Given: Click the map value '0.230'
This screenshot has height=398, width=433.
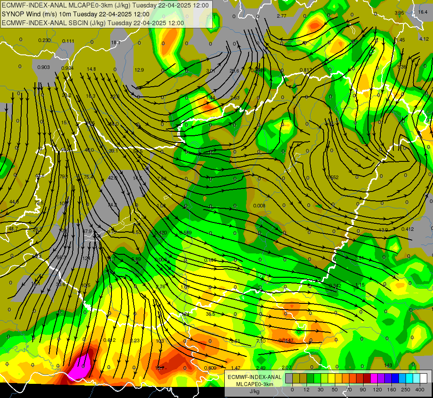Looking at the screenshot, I should tap(44, 40).
